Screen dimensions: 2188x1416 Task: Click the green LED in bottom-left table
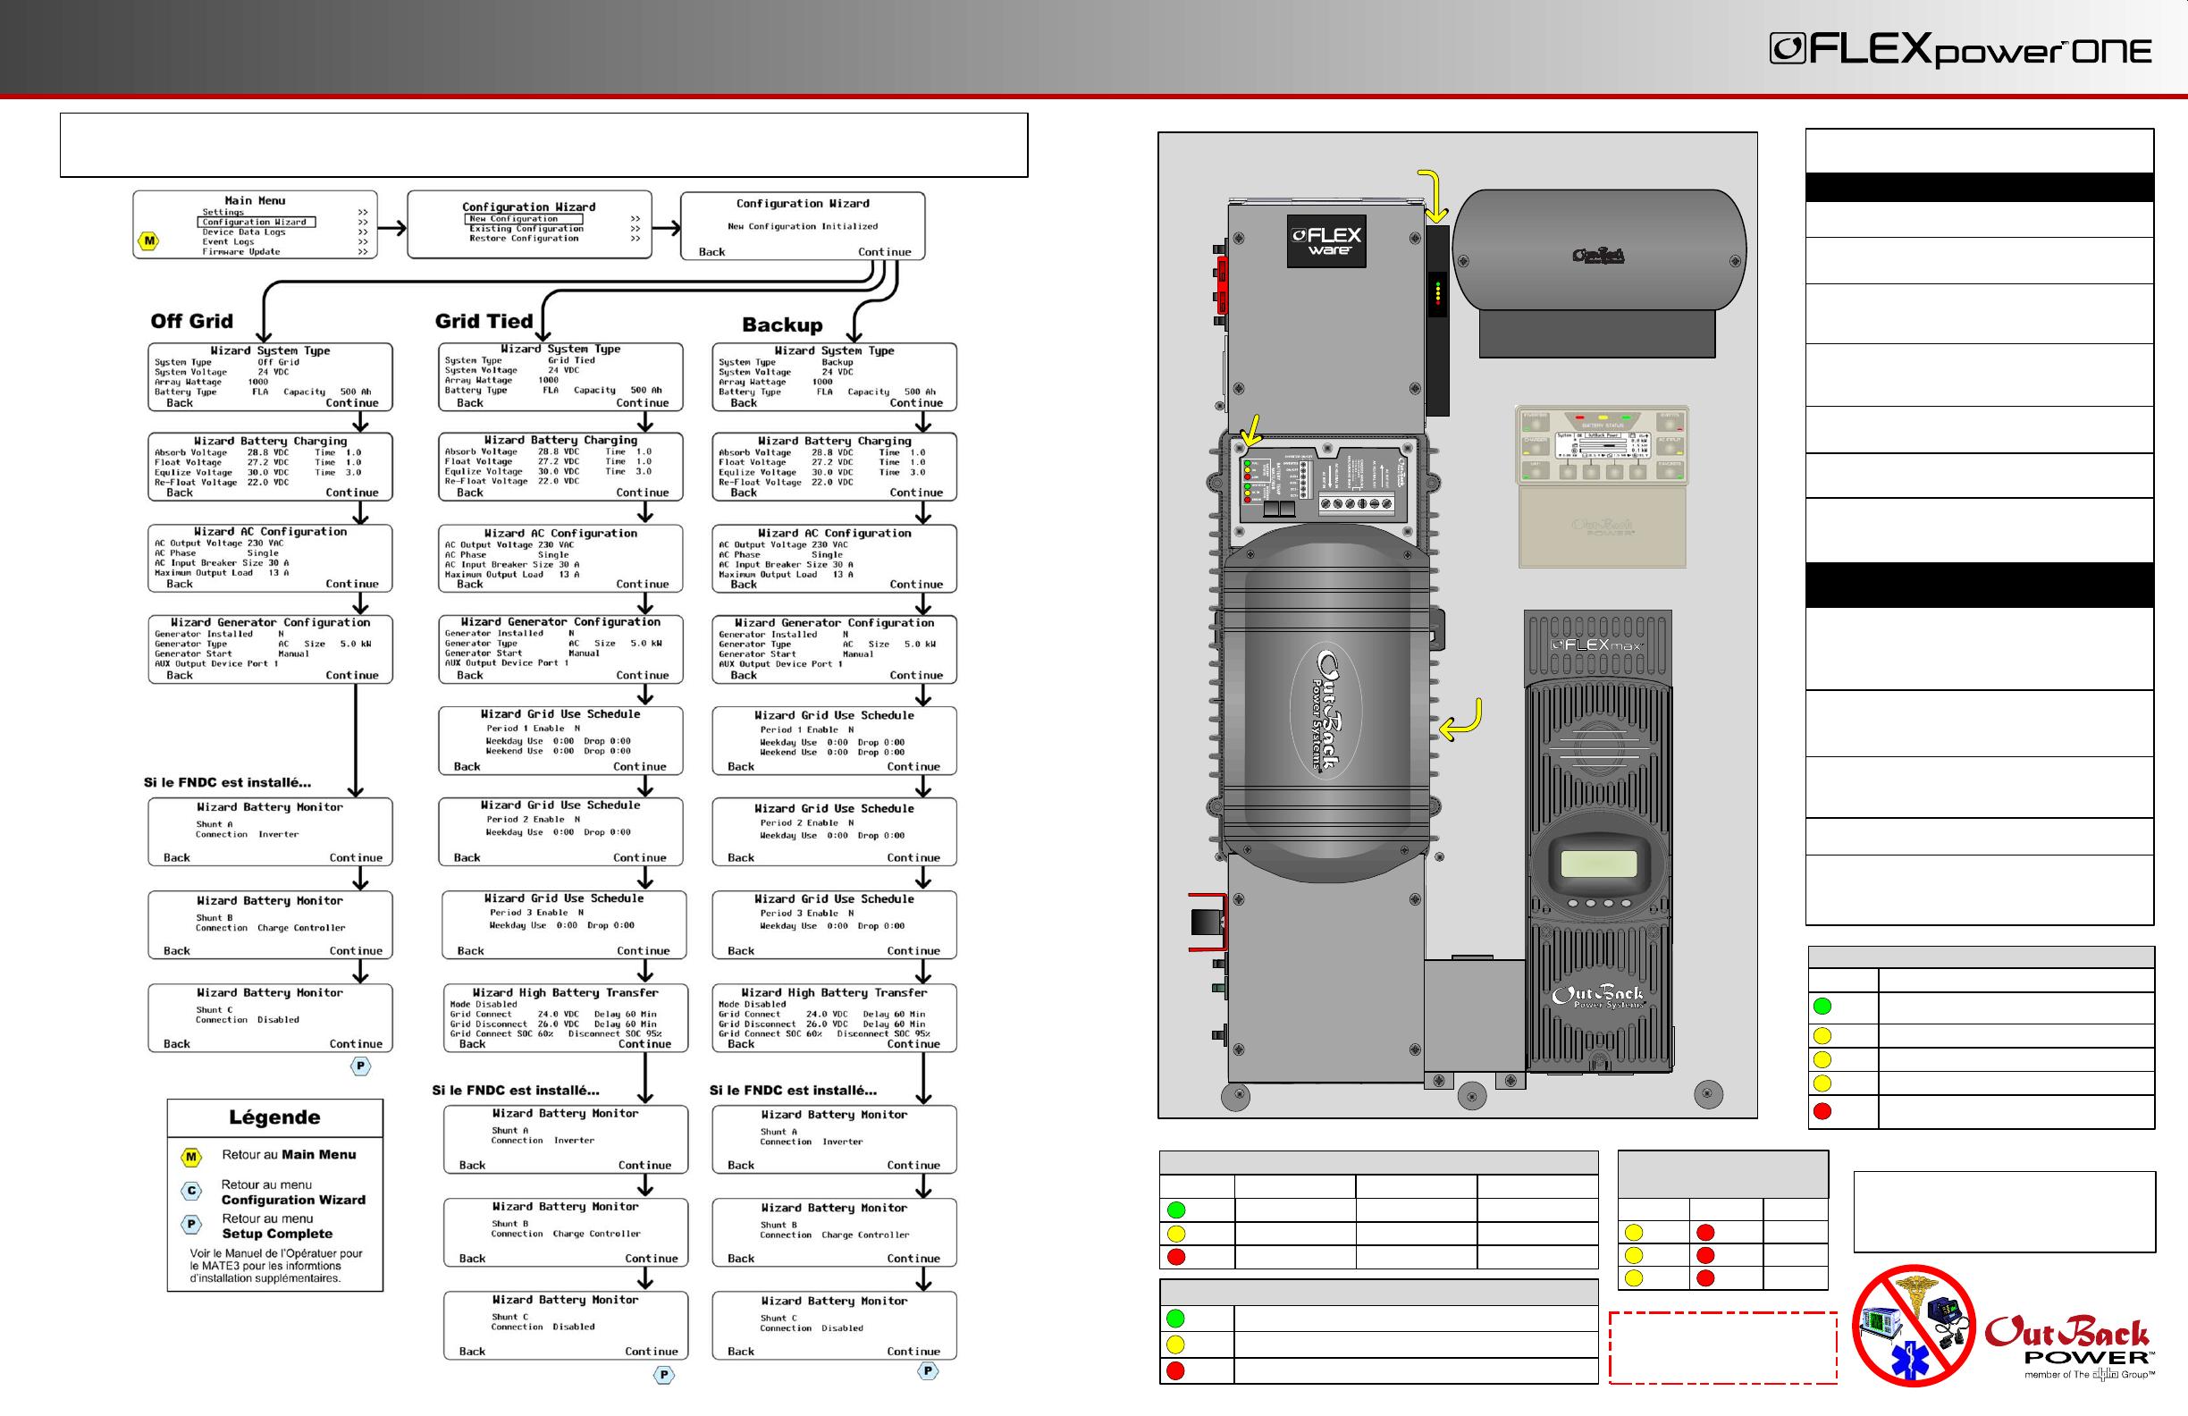point(1175,1318)
